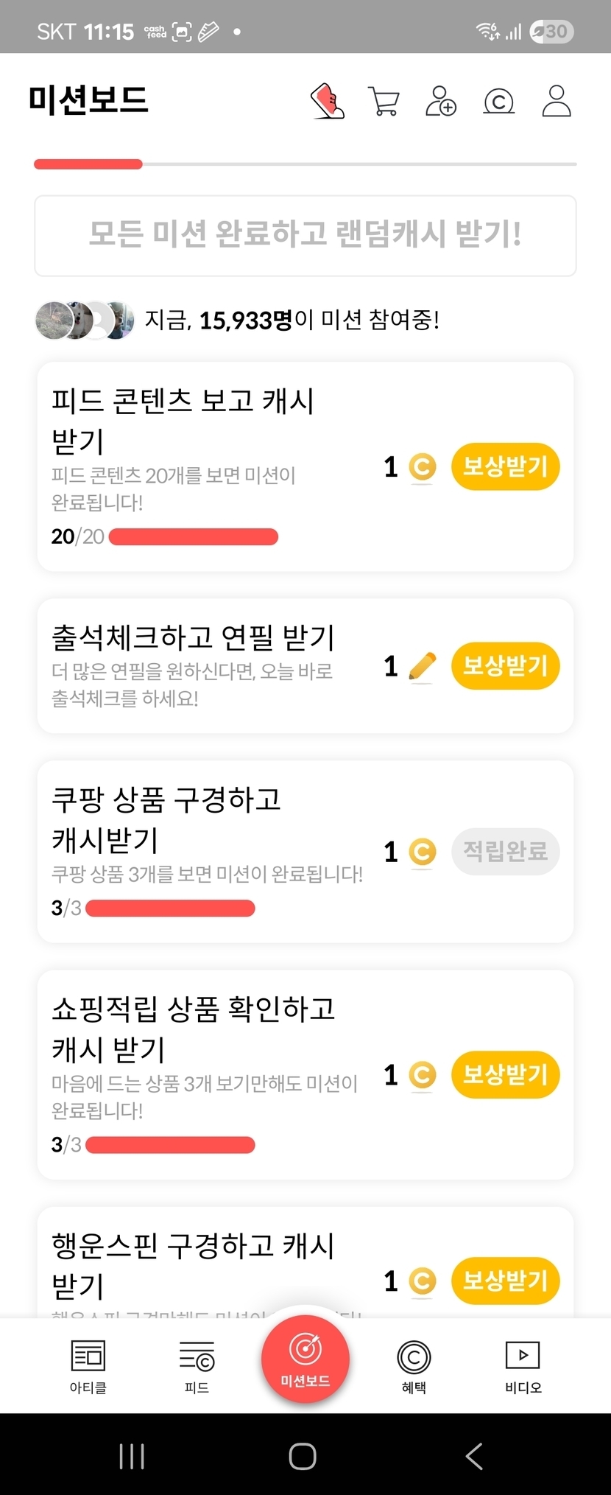The width and height of the screenshot is (611, 1495).
Task: Claim reward for 행운스핀 mission
Action: pos(505,1281)
